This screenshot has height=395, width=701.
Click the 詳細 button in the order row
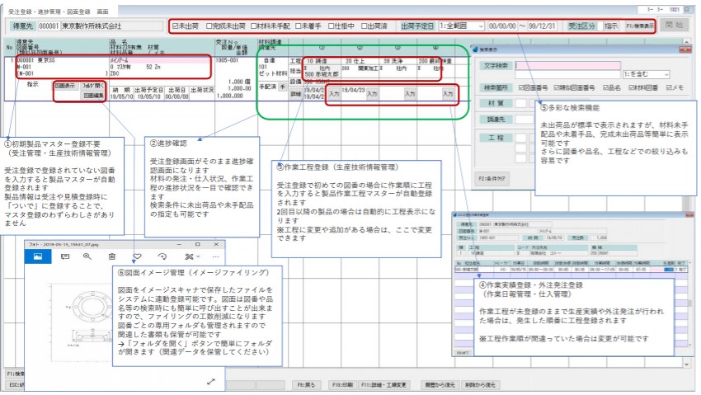point(295,94)
